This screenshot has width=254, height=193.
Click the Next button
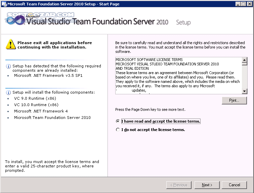(207, 185)
